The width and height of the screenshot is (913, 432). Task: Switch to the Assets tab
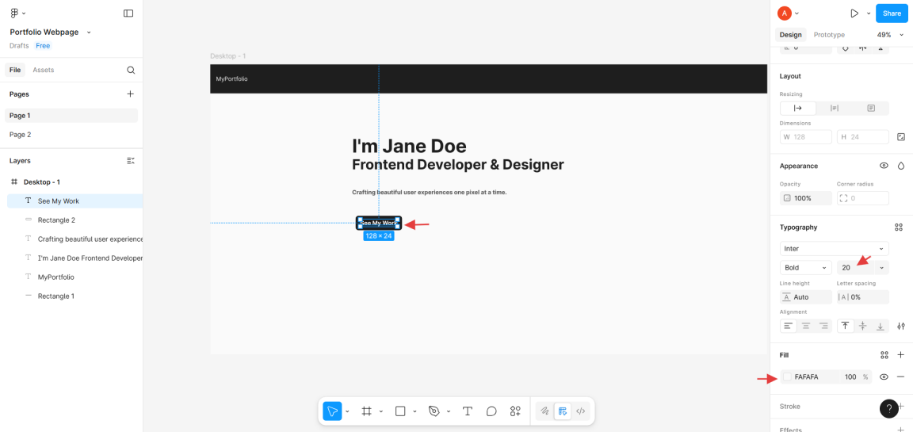tap(44, 71)
